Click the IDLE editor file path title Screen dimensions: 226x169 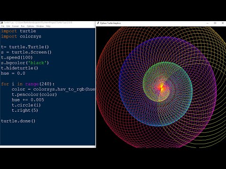point(38,23)
